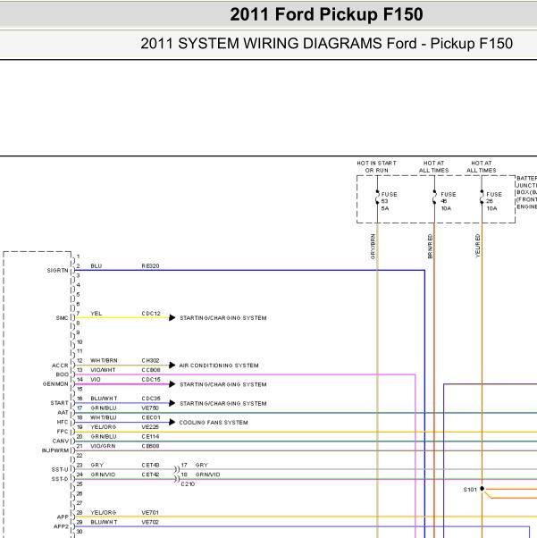This screenshot has width=537, height=538.
Task: Select the 'HOT IN START OR RUN' label
Action: 376,167
